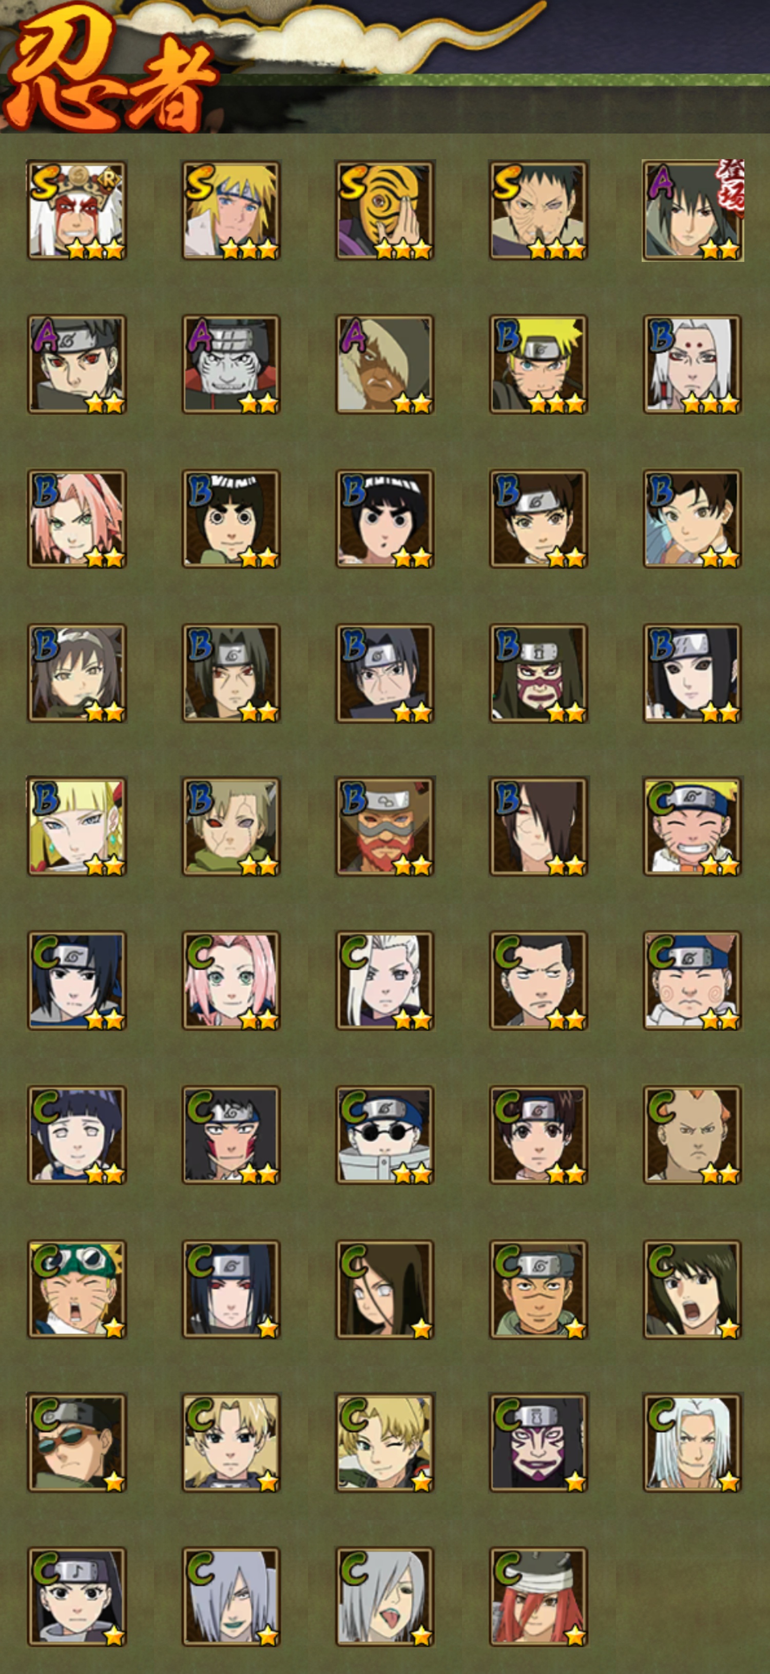Choose the S-rank white-haired ninja with red face marks

(76, 211)
